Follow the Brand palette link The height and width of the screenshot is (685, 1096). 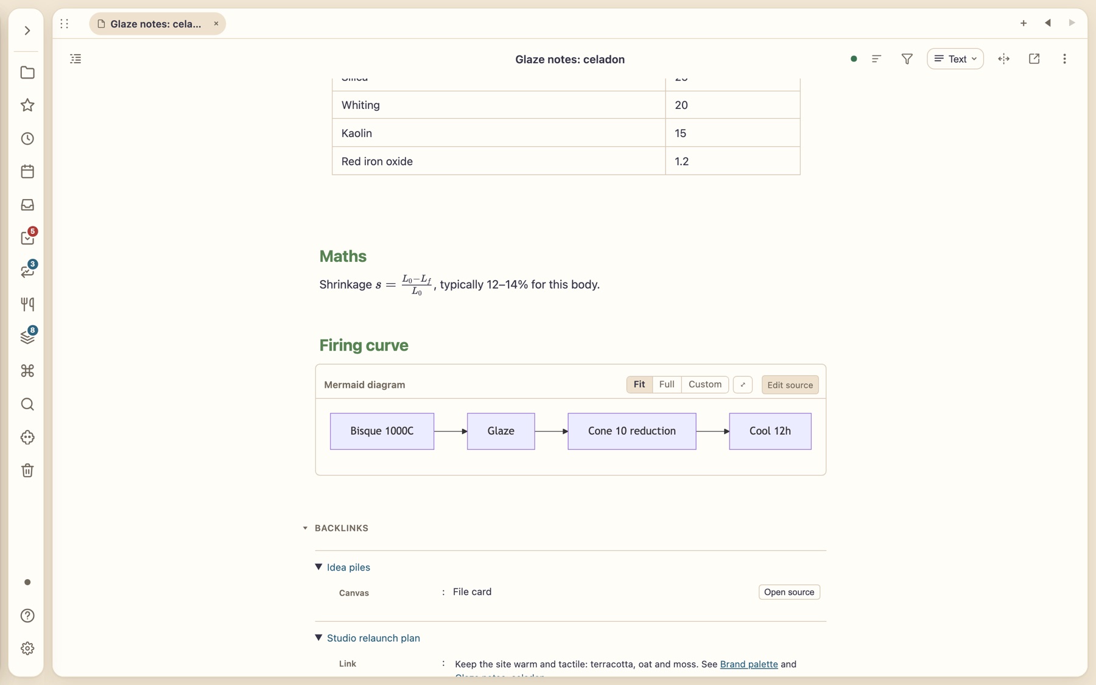point(748,664)
